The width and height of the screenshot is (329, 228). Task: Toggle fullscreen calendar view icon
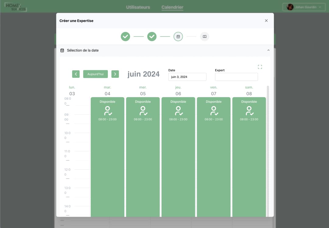(260, 67)
